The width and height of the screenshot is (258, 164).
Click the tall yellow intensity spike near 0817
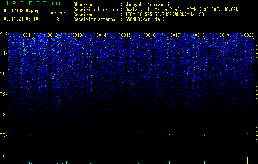[168, 160]
